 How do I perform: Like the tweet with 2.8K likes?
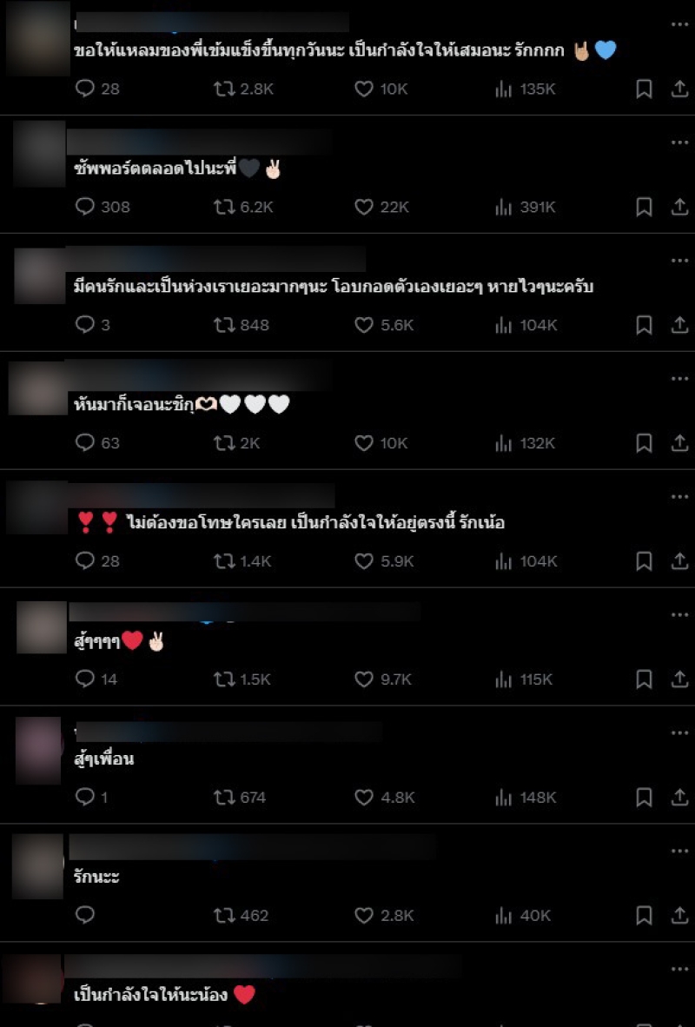(385, 916)
